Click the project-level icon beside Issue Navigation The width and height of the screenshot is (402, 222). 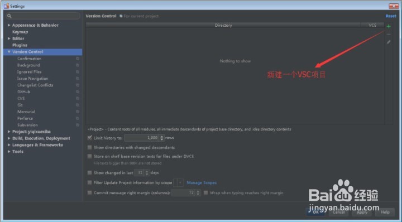78,79
